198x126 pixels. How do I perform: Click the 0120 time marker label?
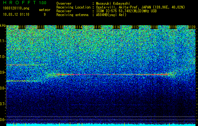[x=192, y=27]
